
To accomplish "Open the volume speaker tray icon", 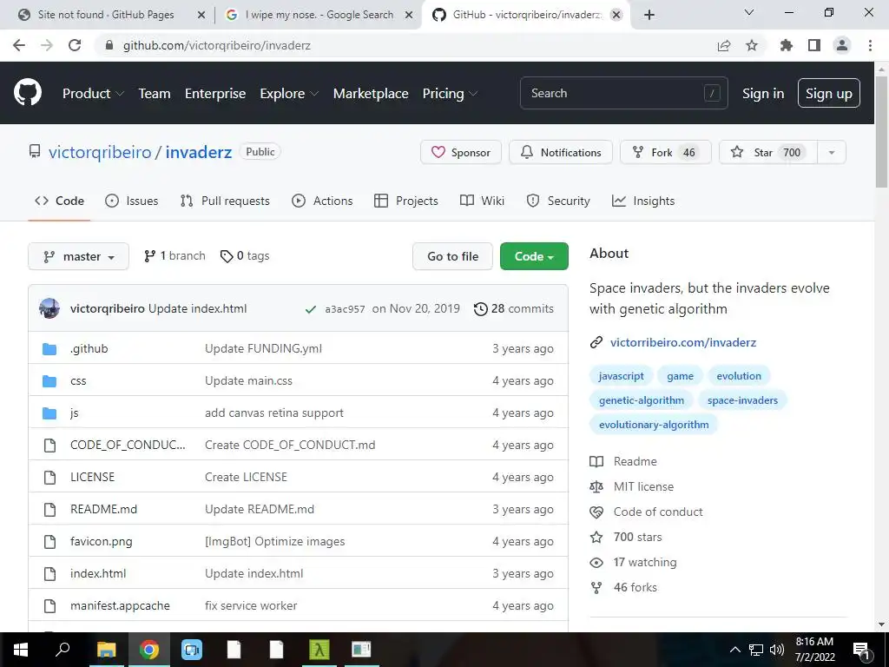I will 777,650.
